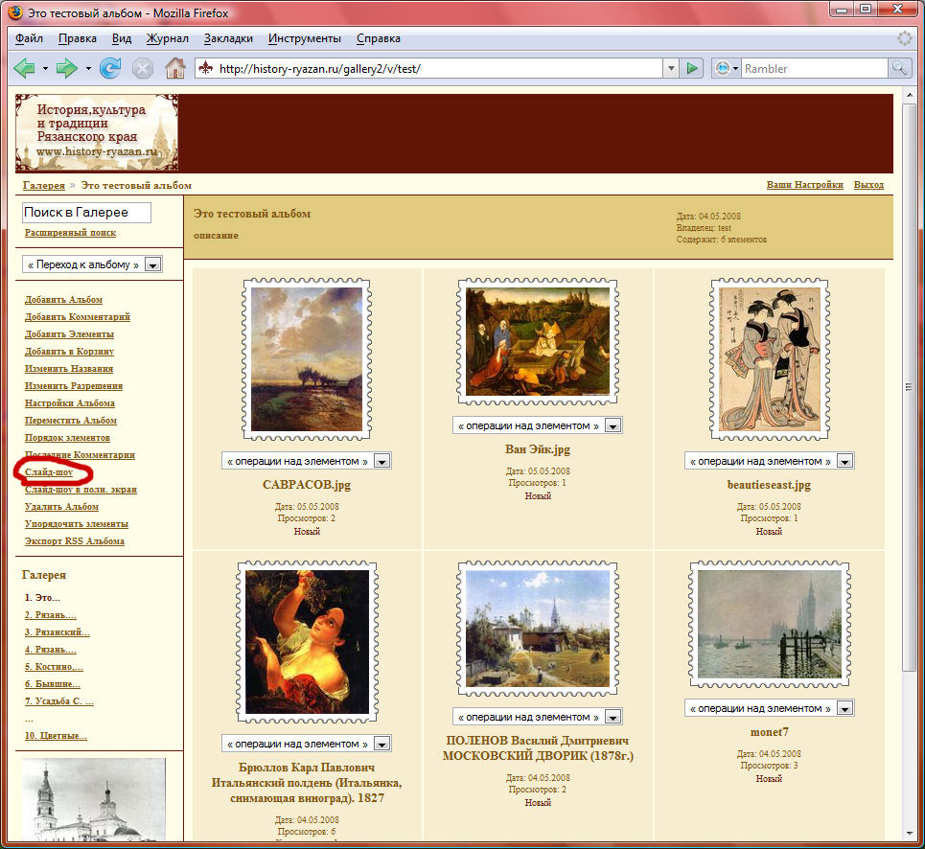Open Настройки Альбома link
The image size is (925, 849).
(70, 402)
